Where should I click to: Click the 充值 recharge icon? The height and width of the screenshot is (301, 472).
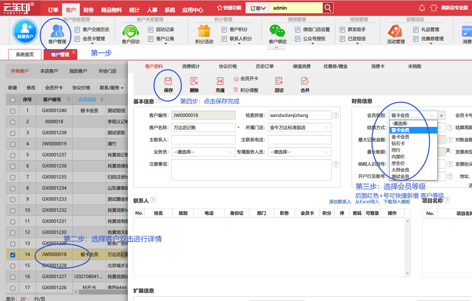(220, 85)
